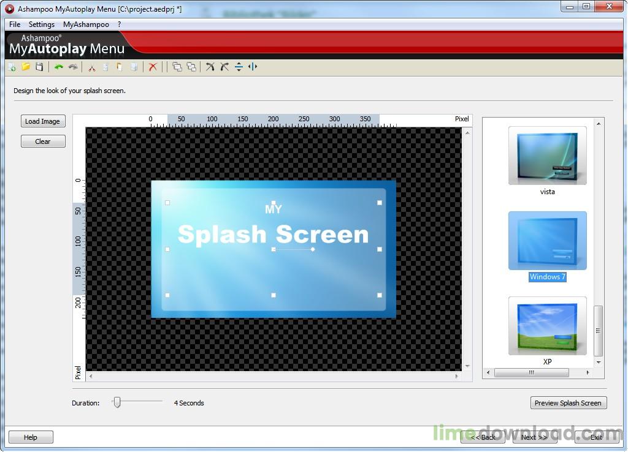Choose the XP splash template

click(546, 325)
